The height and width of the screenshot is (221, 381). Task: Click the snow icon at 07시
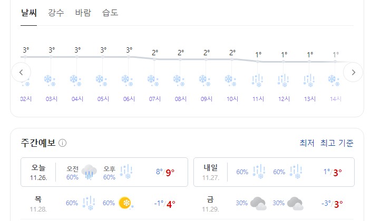pos(154,80)
